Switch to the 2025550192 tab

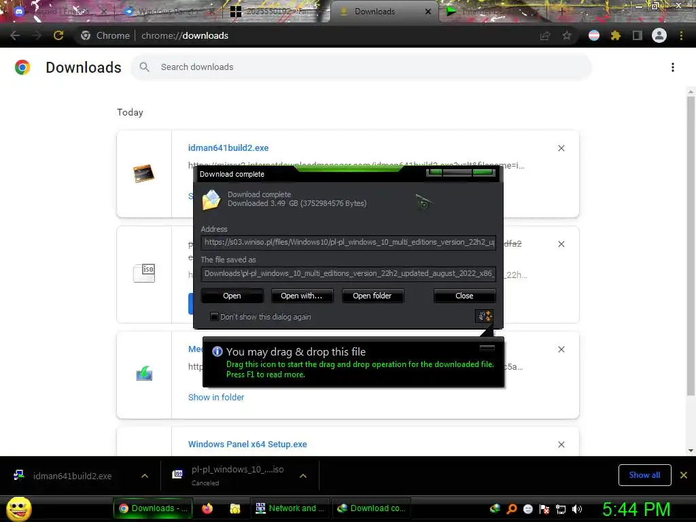275,12
